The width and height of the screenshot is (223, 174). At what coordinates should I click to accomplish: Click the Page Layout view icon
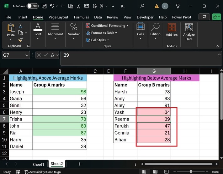pos(155,171)
